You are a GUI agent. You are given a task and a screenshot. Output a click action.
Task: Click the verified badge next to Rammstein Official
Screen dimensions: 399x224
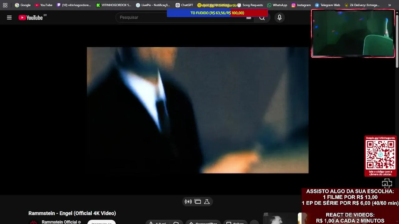(x=79, y=222)
